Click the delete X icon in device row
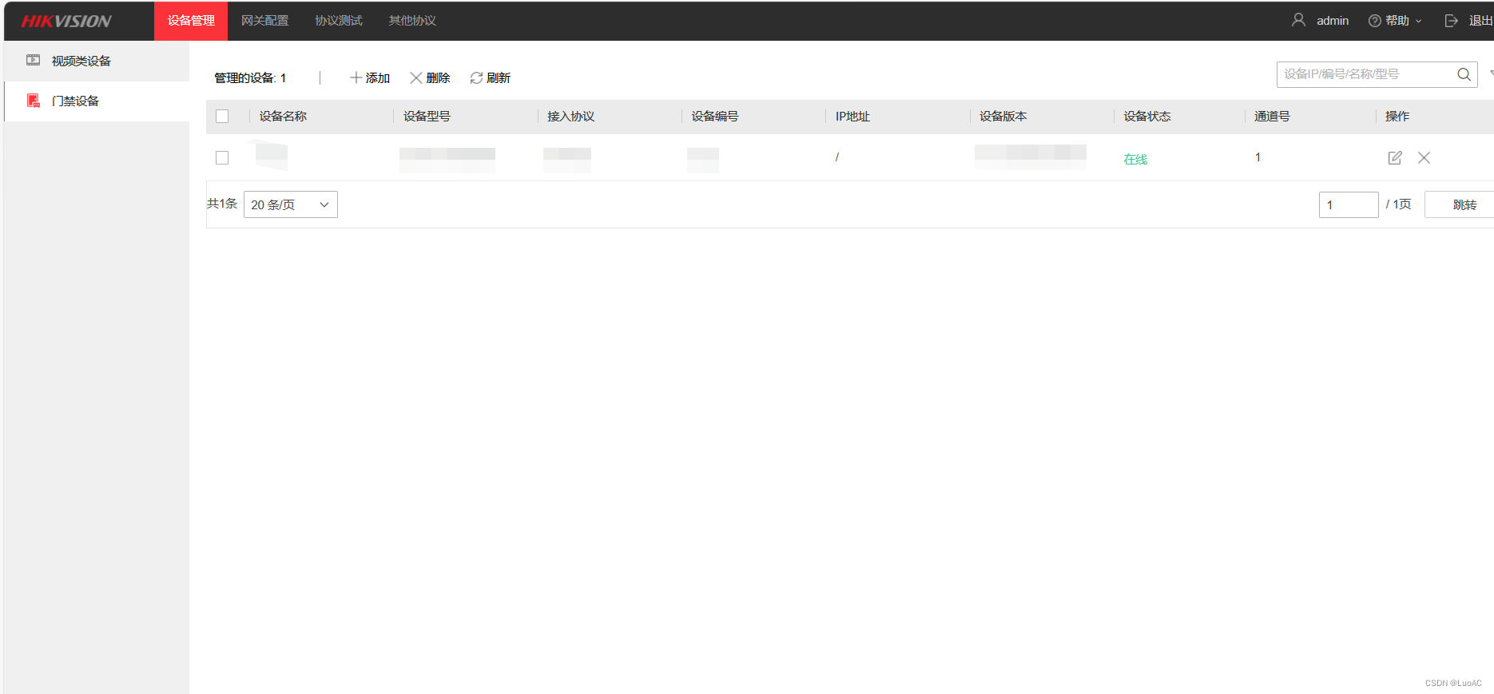The width and height of the screenshot is (1494, 694). click(1424, 158)
